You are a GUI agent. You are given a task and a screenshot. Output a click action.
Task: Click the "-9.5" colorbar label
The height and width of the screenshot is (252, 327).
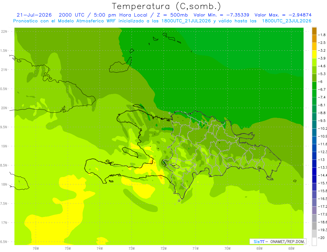point(322,121)
